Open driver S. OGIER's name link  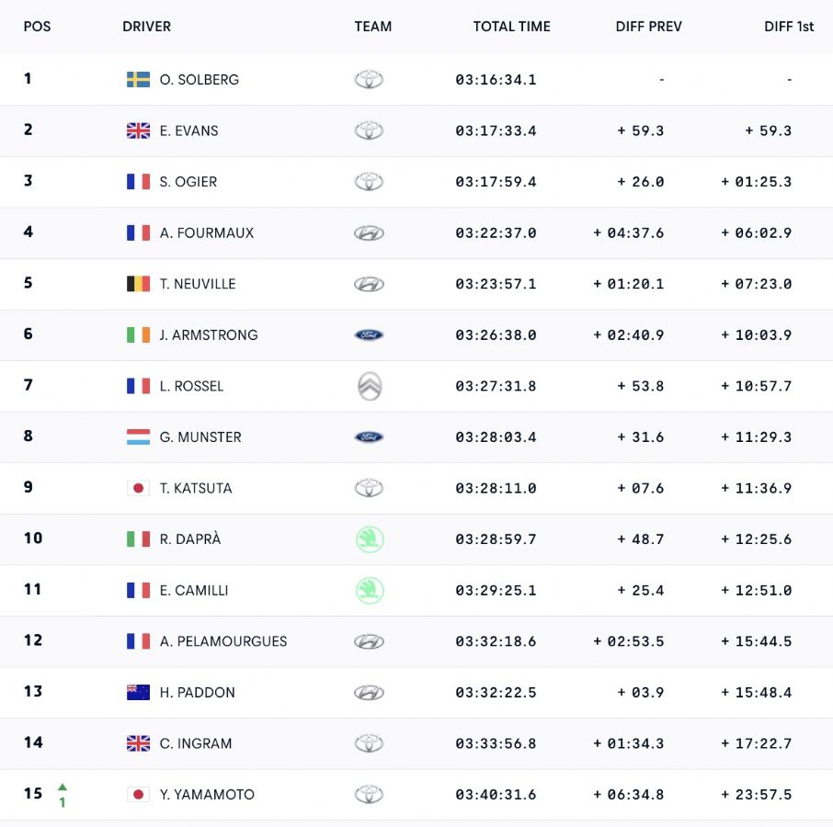pos(188,182)
